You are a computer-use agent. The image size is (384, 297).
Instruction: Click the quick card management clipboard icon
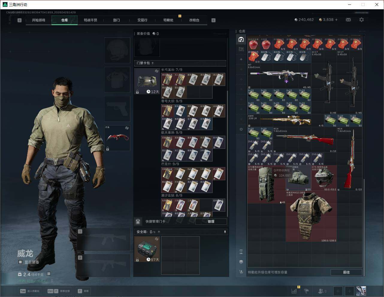(x=138, y=222)
